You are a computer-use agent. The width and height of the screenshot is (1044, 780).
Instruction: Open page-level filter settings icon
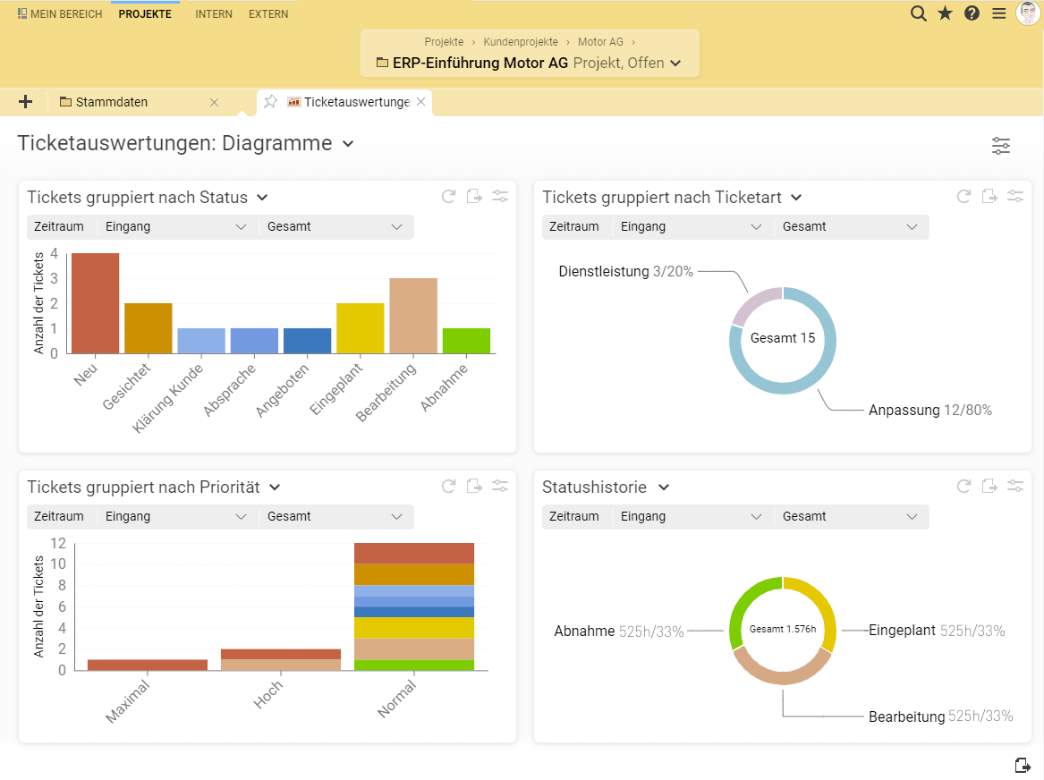pos(1001,146)
